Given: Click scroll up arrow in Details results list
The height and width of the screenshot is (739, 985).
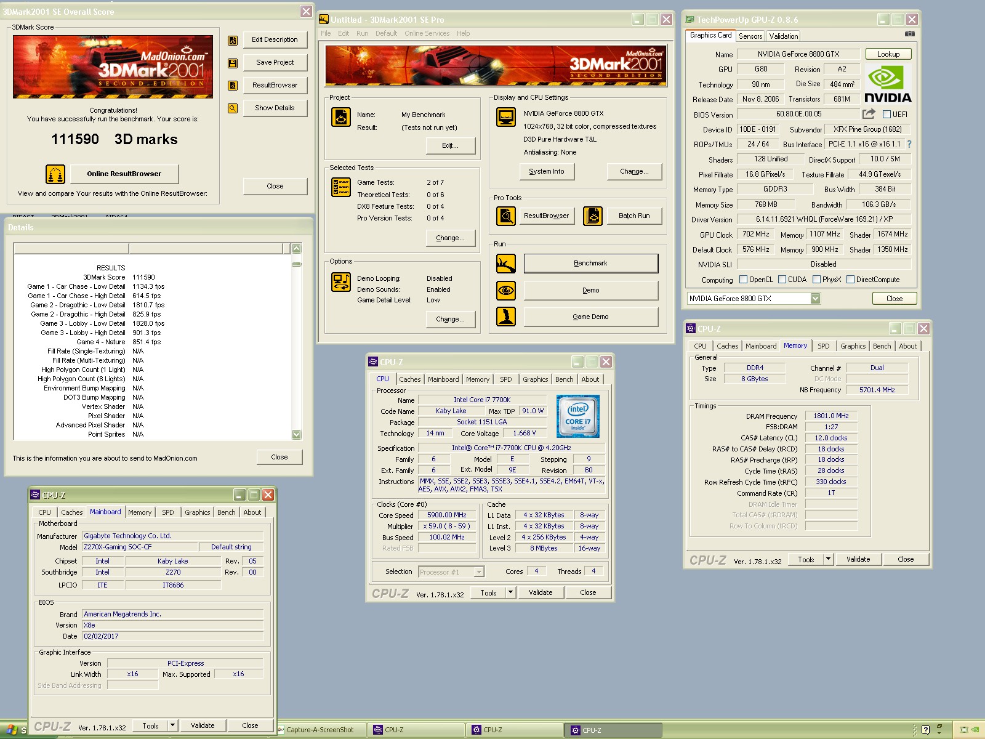Looking at the screenshot, I should pyautogui.click(x=296, y=249).
